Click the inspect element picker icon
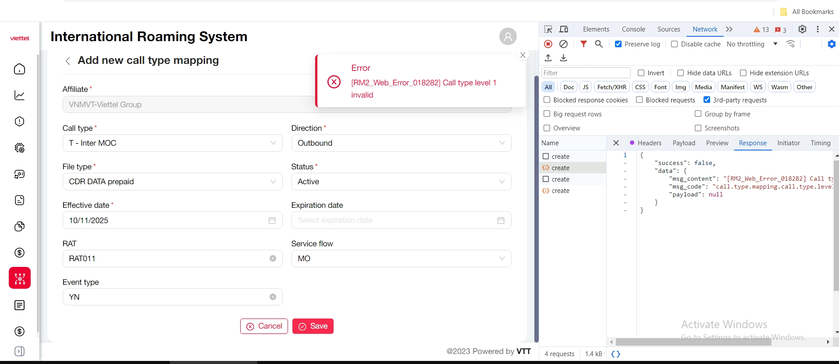839x364 pixels. 548,29
